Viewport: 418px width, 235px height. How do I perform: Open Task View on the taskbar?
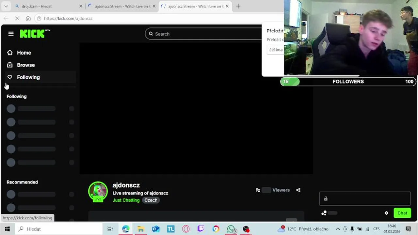point(110,229)
